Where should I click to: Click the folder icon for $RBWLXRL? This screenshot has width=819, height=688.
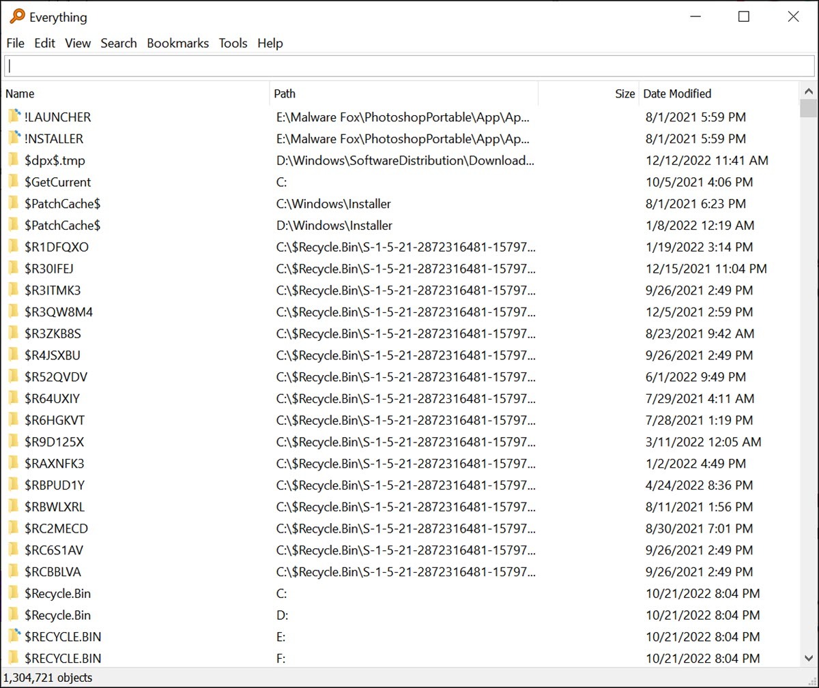[14, 507]
